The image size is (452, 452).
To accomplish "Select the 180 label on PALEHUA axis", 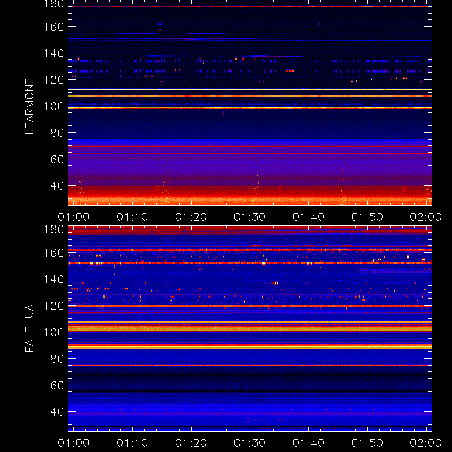I will (54, 229).
